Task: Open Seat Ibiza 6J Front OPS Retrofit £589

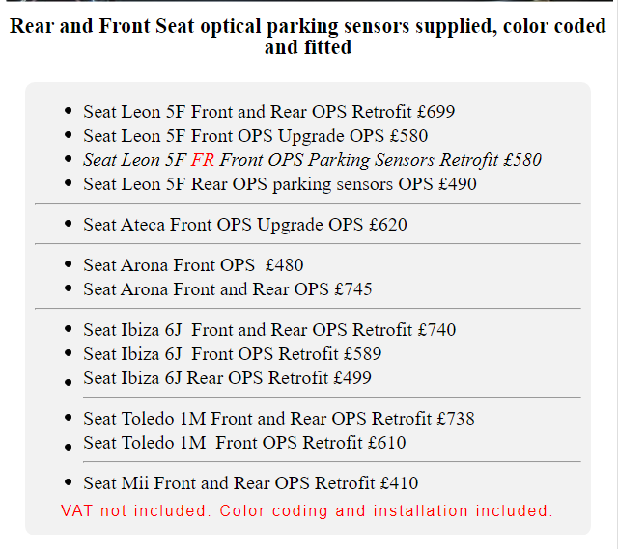Action: [232, 354]
